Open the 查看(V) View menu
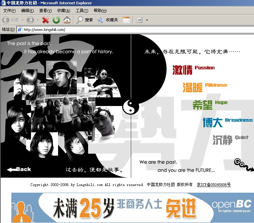254x223 pixels. (x=45, y=11)
